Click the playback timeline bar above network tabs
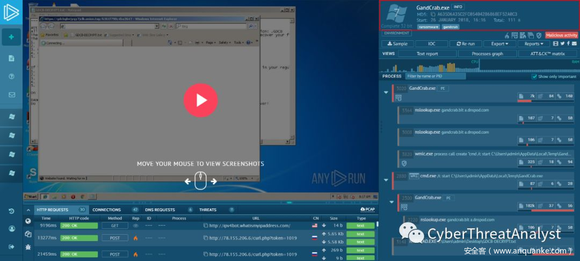Screen dimensions: 580x261 (200, 202)
